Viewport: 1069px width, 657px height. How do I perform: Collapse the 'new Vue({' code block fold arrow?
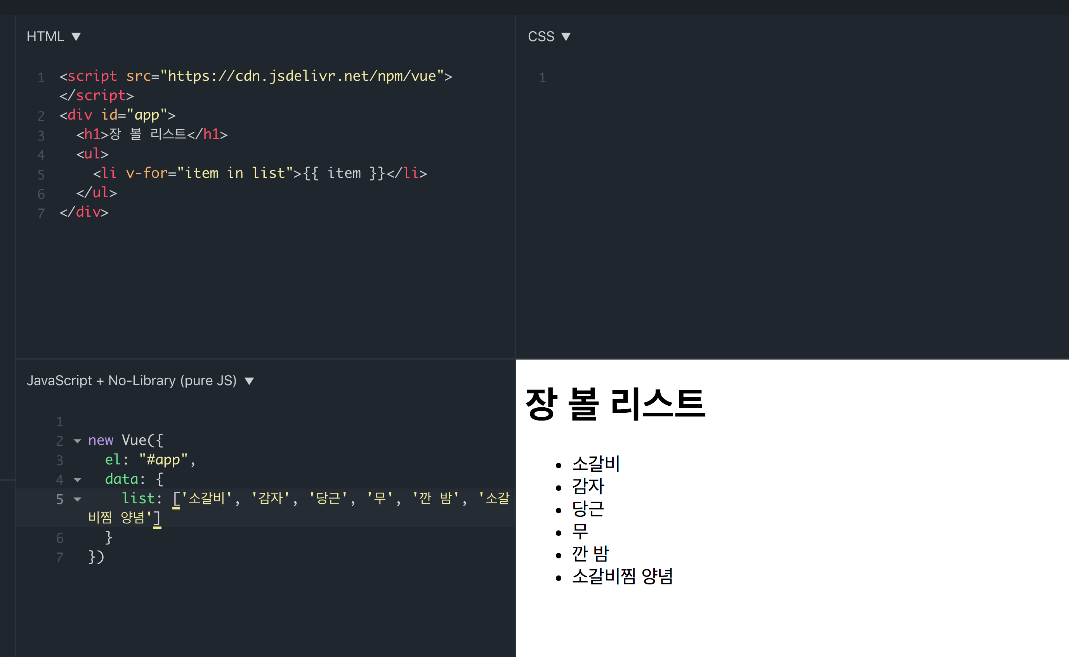(x=77, y=441)
